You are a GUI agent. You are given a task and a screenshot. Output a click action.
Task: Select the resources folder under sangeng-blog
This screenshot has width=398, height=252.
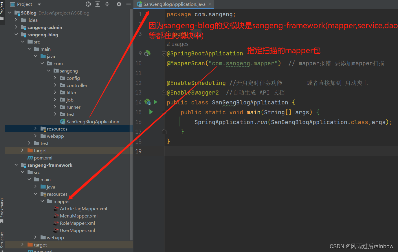coord(57,129)
